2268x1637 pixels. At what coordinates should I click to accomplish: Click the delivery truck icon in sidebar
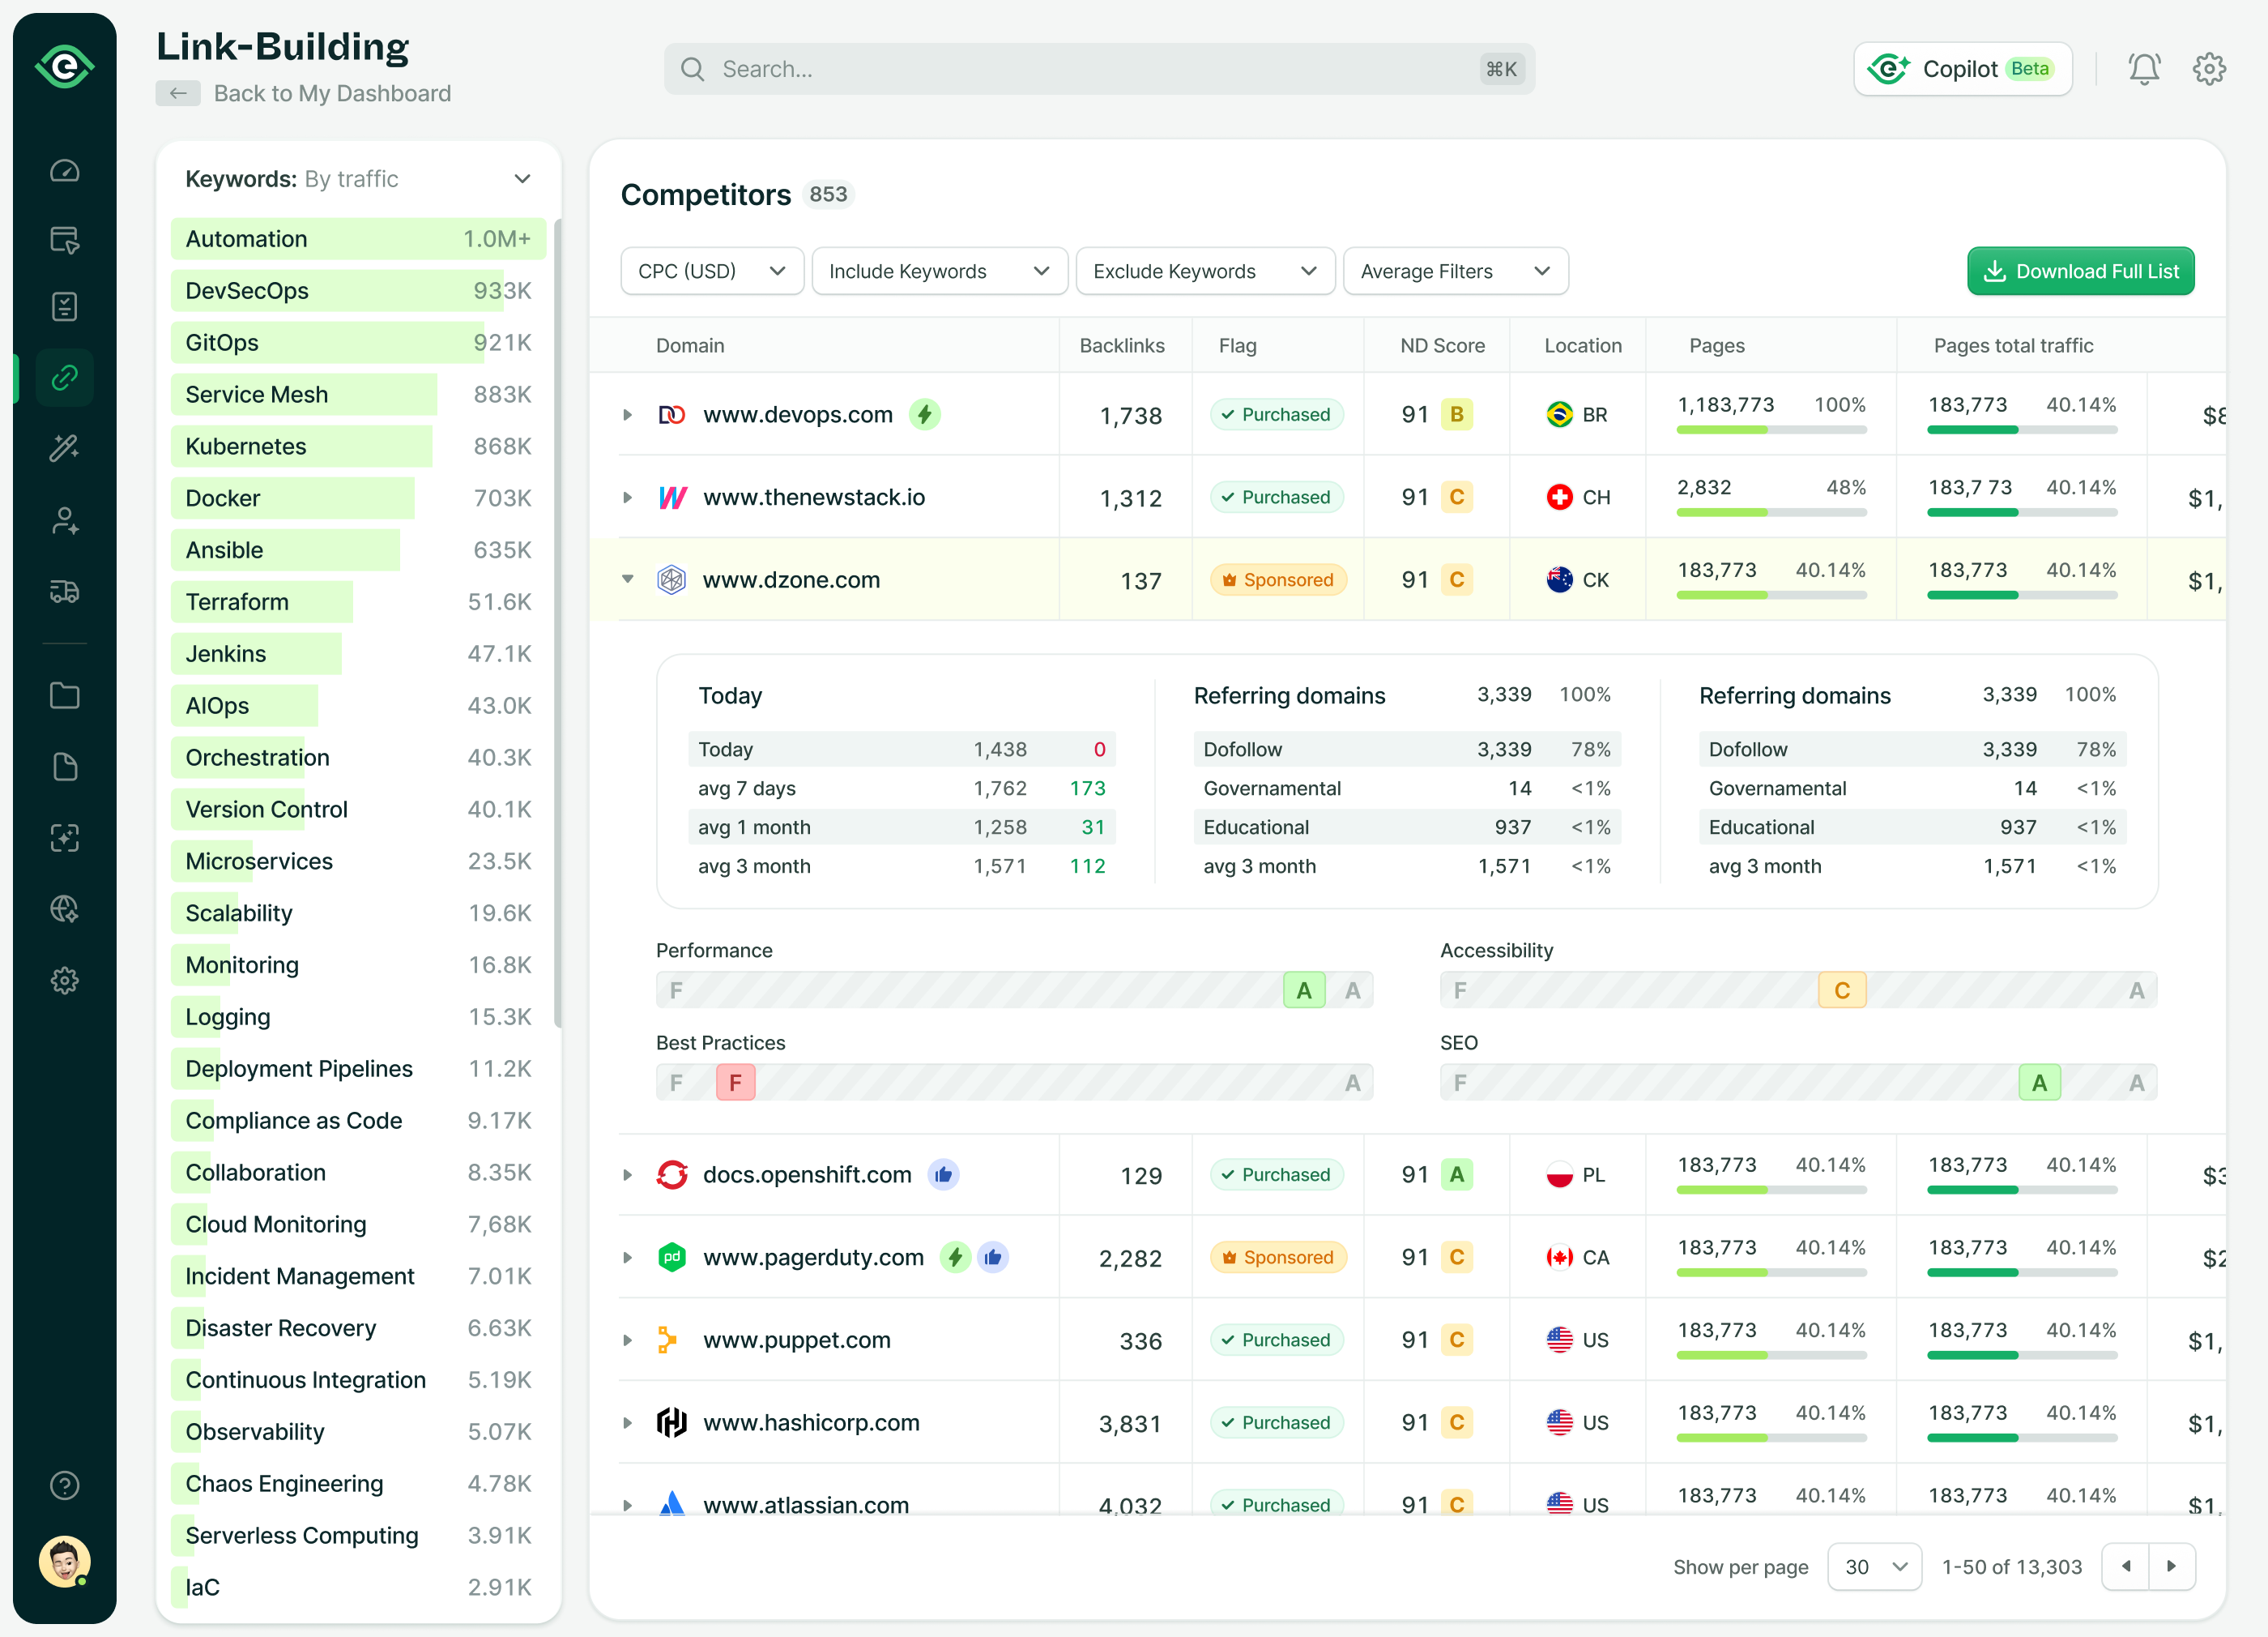tap(64, 590)
